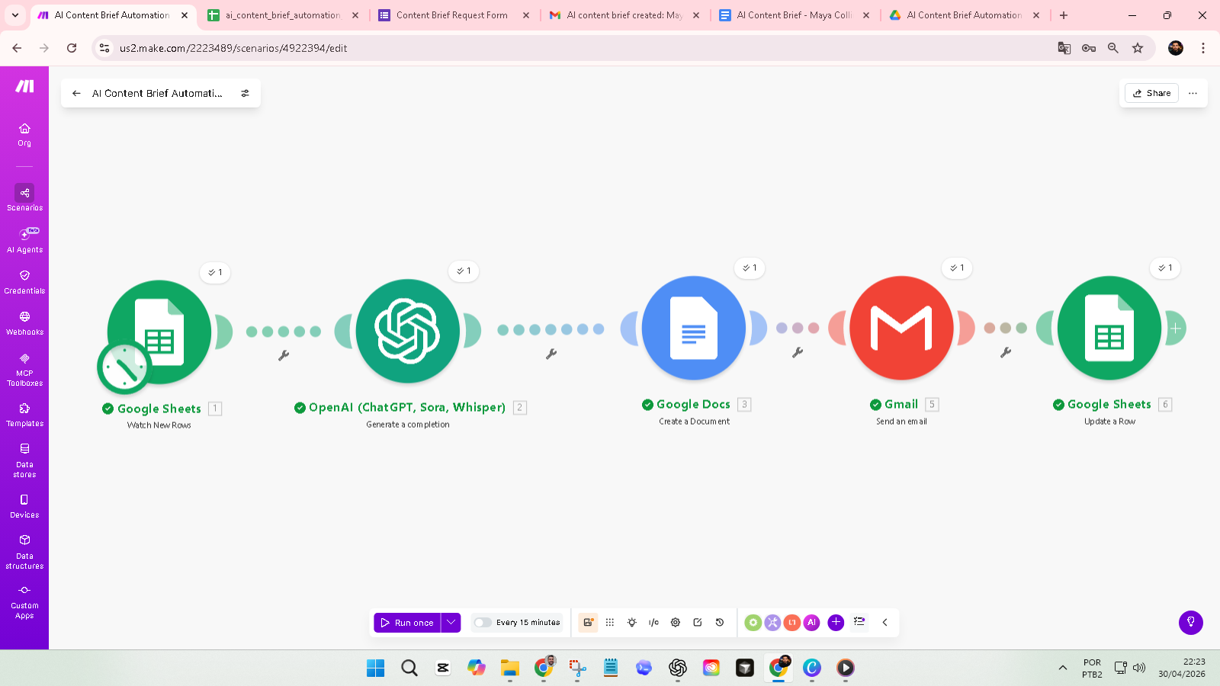Go back using scenario back arrow
Viewport: 1220px width, 686px height.
[76, 93]
